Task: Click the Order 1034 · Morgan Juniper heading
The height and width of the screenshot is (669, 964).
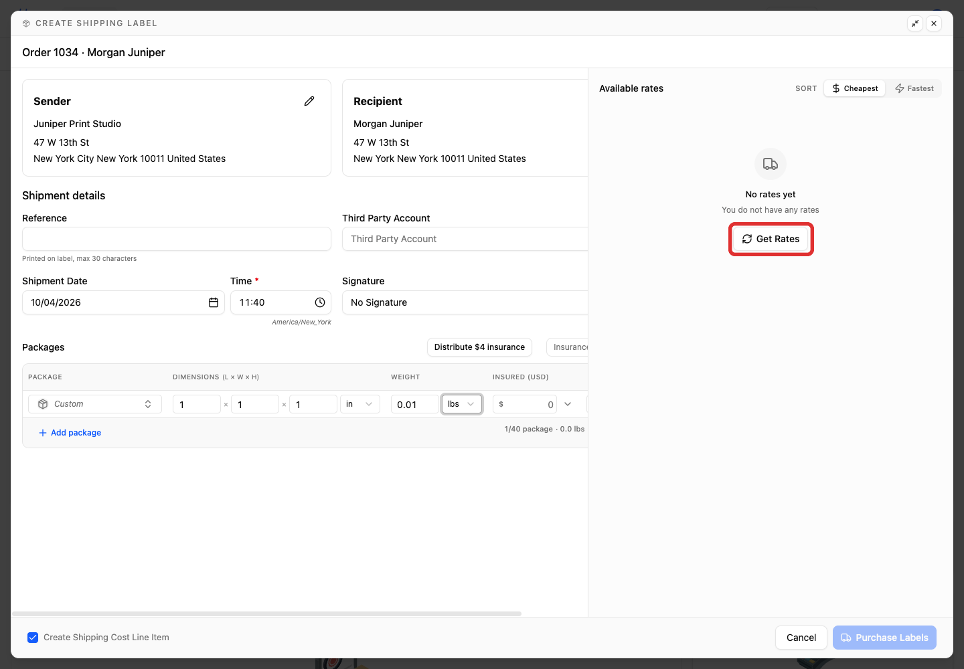Action: point(94,52)
